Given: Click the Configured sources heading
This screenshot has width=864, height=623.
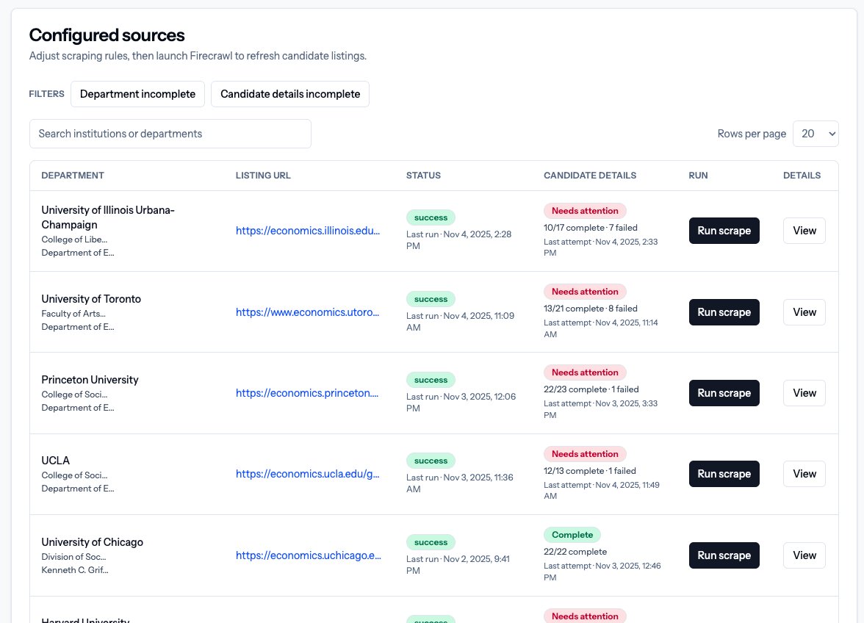Looking at the screenshot, I should [x=107, y=35].
